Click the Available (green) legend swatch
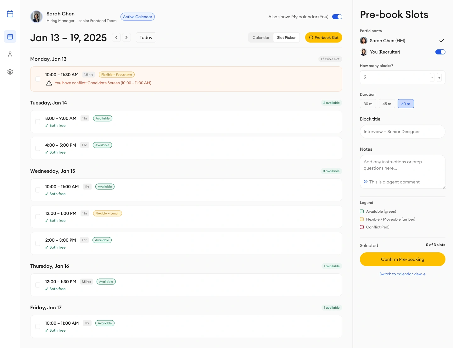453x348 pixels. pos(362,211)
